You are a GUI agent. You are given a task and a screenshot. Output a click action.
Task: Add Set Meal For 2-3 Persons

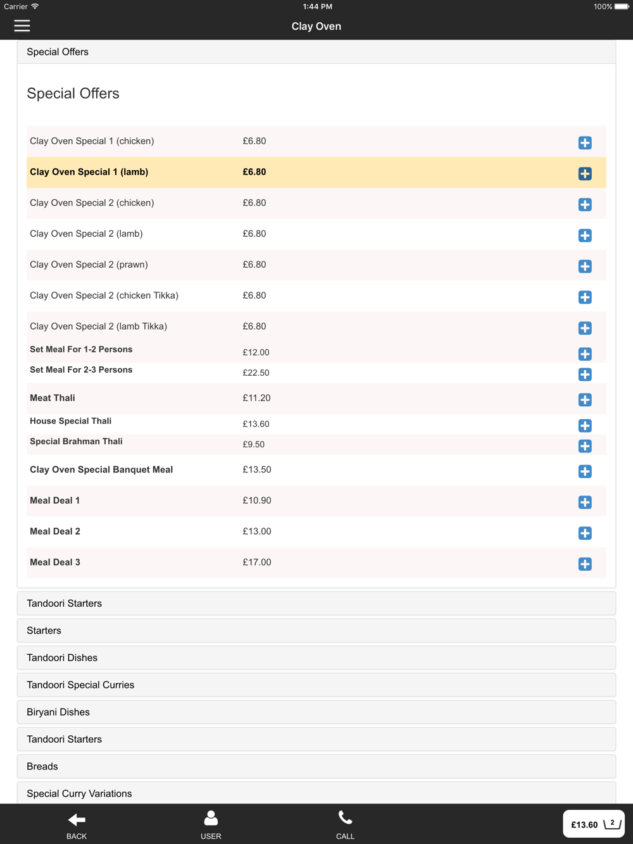(x=585, y=375)
